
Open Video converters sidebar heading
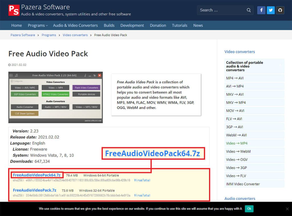(x=240, y=52)
